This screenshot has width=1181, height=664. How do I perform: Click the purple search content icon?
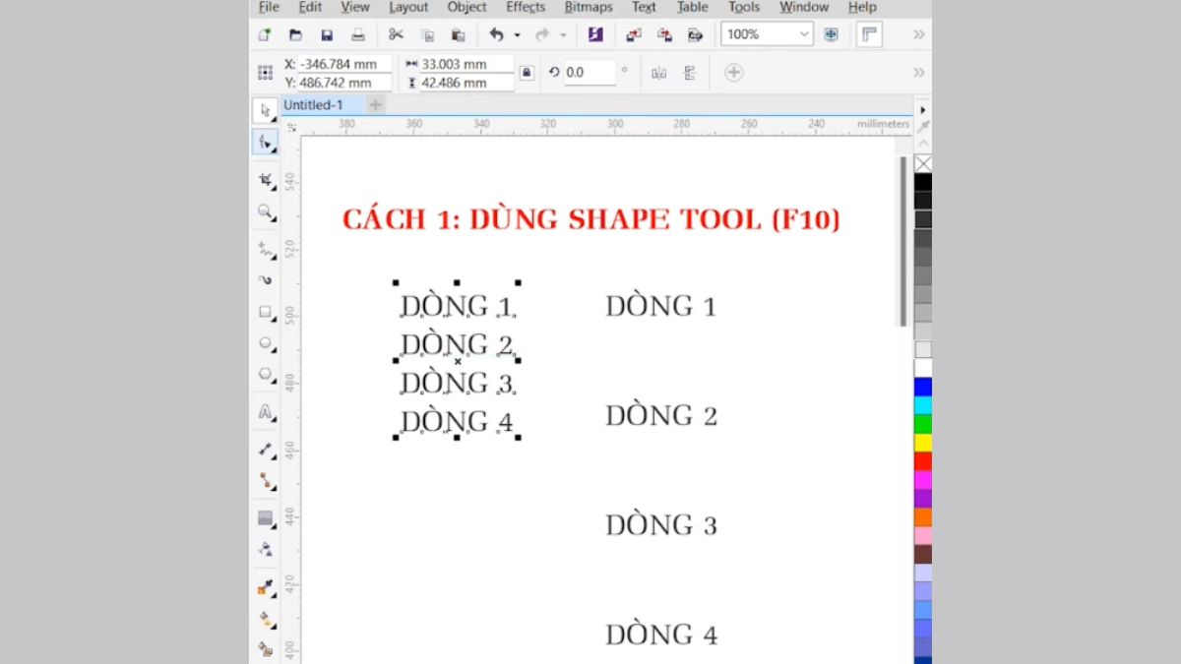pyautogui.click(x=595, y=34)
